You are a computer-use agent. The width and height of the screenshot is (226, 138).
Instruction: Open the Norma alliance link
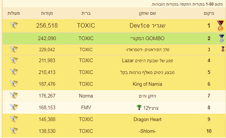86,96
